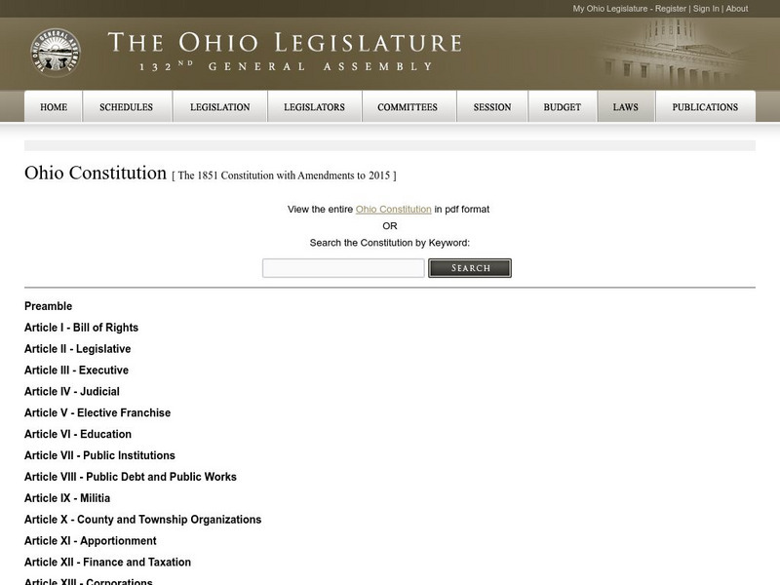Open Article XI - Apportionment
780x585 pixels.
(x=91, y=541)
